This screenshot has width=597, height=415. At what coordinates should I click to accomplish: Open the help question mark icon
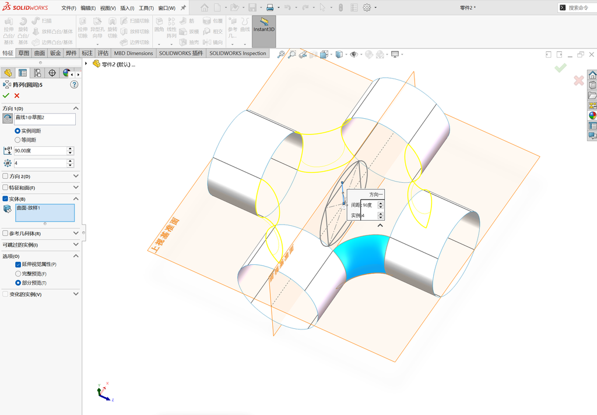tap(74, 85)
